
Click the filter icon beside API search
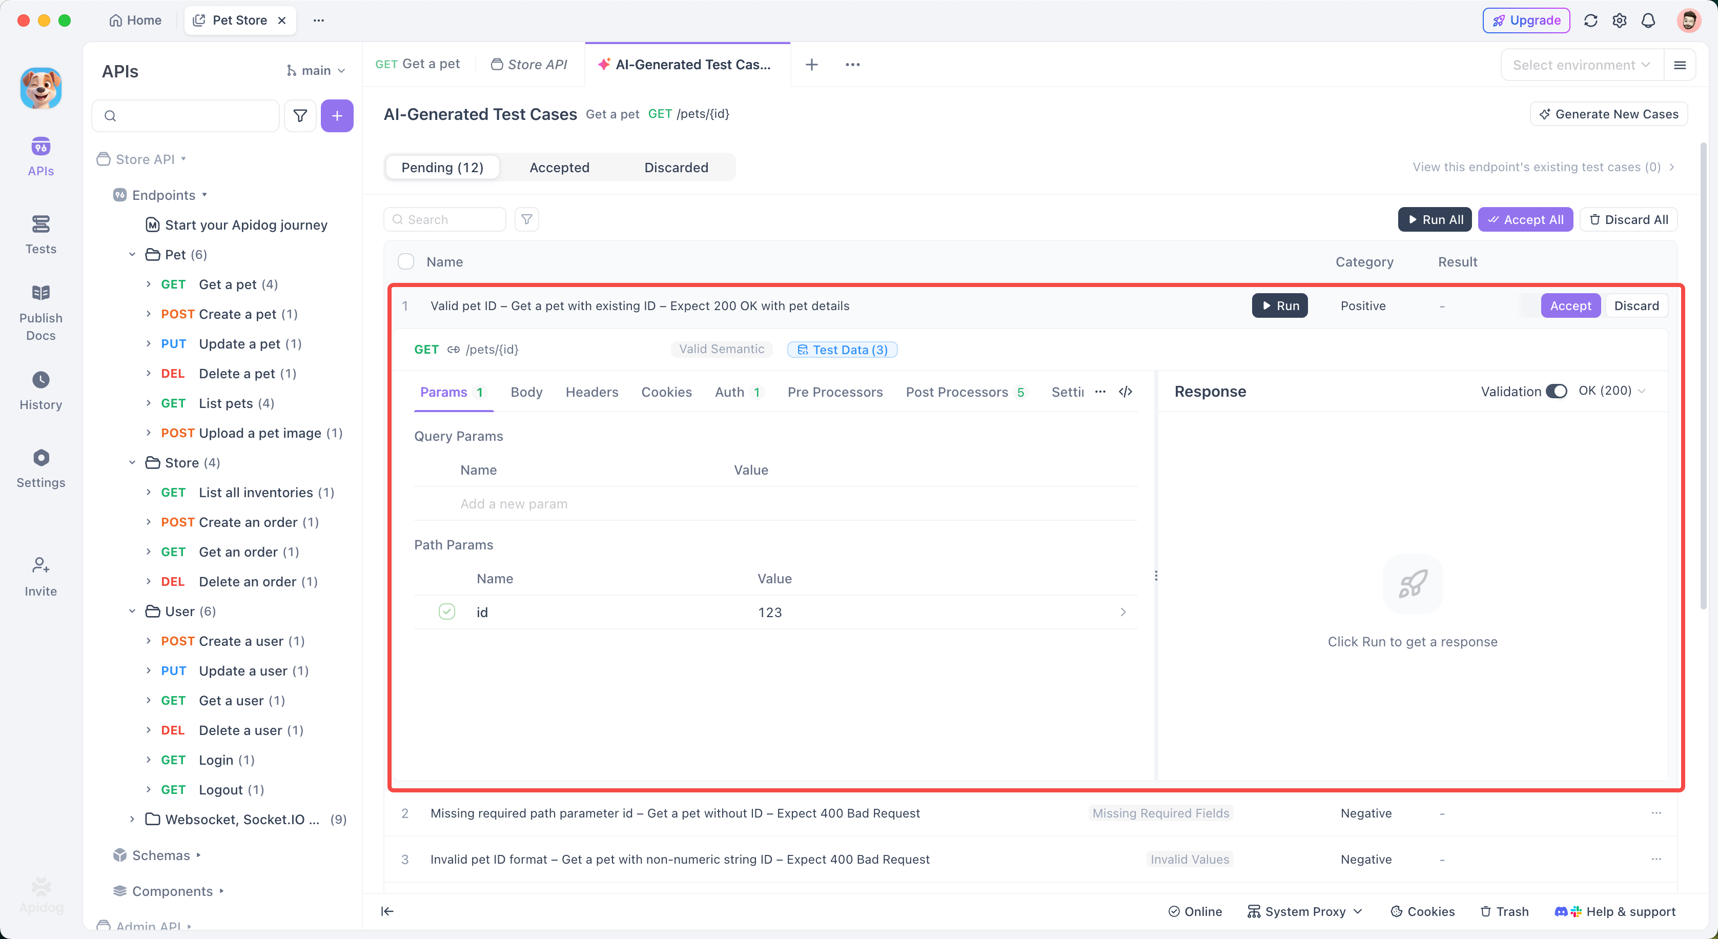point(300,116)
